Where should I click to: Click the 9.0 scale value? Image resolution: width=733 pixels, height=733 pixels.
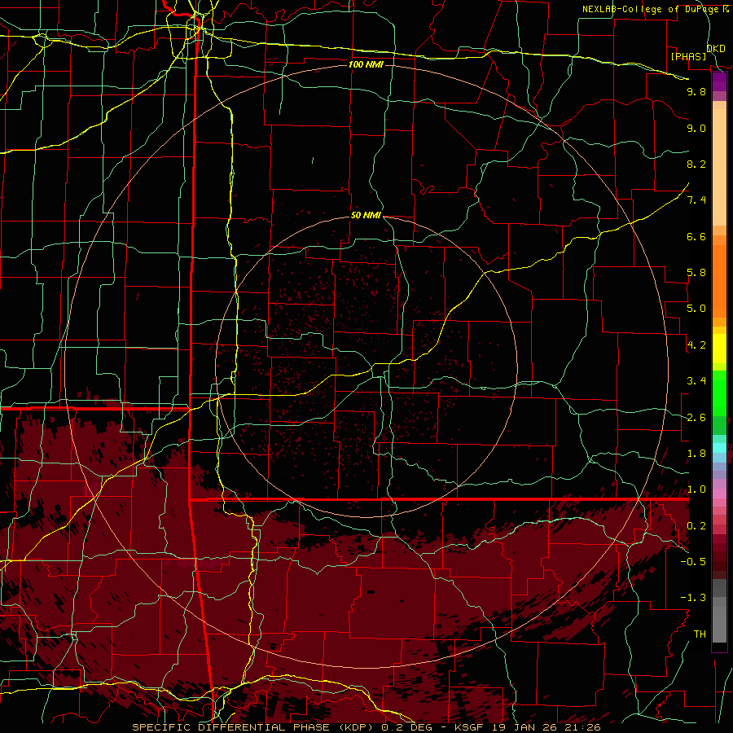tap(696, 128)
